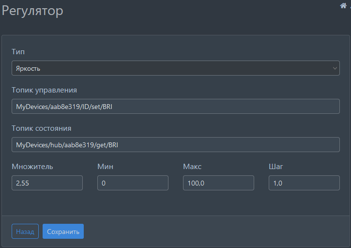
Task: Click the Топик управления label
Action: 44,90
